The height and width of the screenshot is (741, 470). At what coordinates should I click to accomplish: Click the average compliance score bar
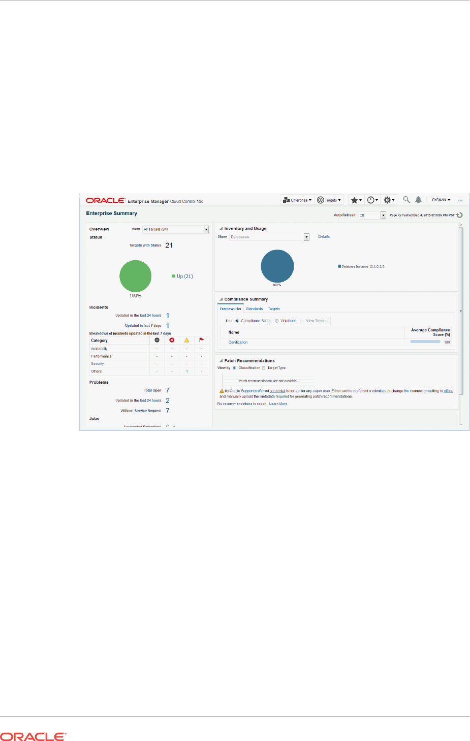tap(425, 342)
